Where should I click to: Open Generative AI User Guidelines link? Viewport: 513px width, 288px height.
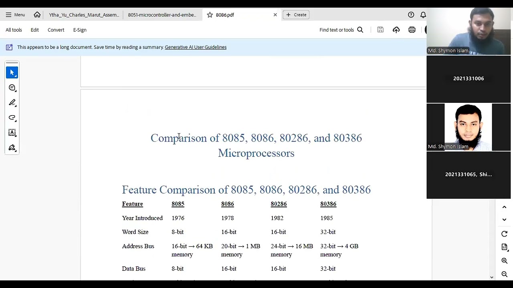click(x=196, y=47)
